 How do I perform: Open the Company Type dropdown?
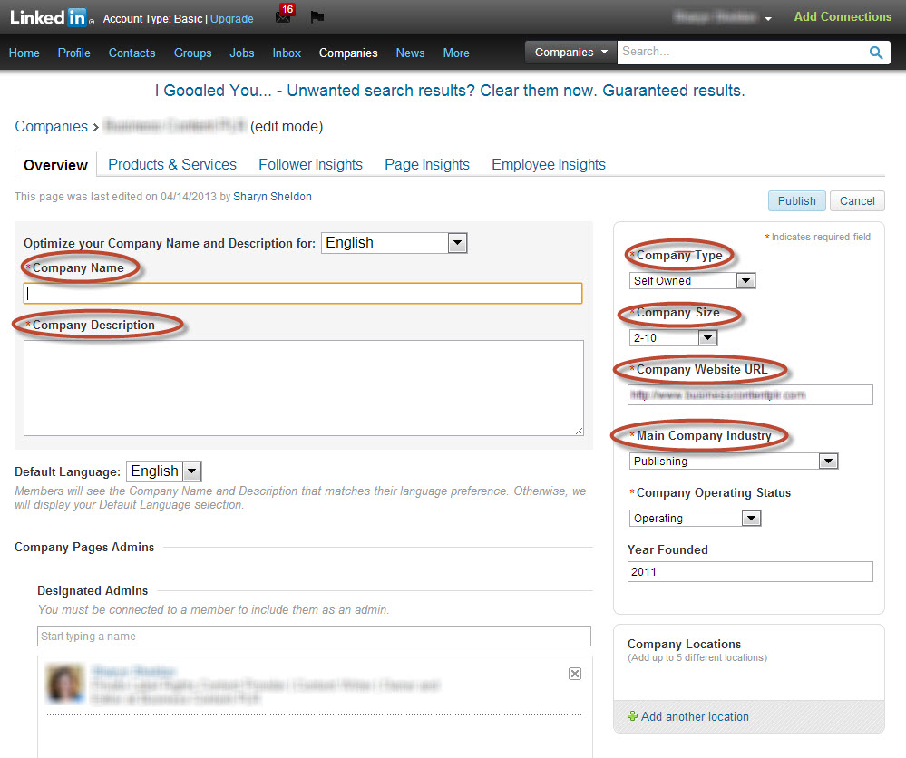693,281
